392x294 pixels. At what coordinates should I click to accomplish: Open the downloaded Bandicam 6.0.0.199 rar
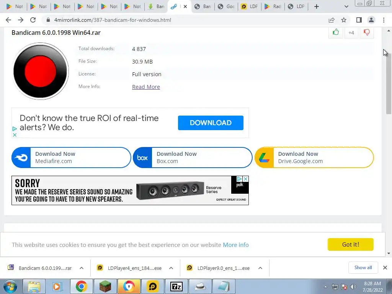click(40, 268)
